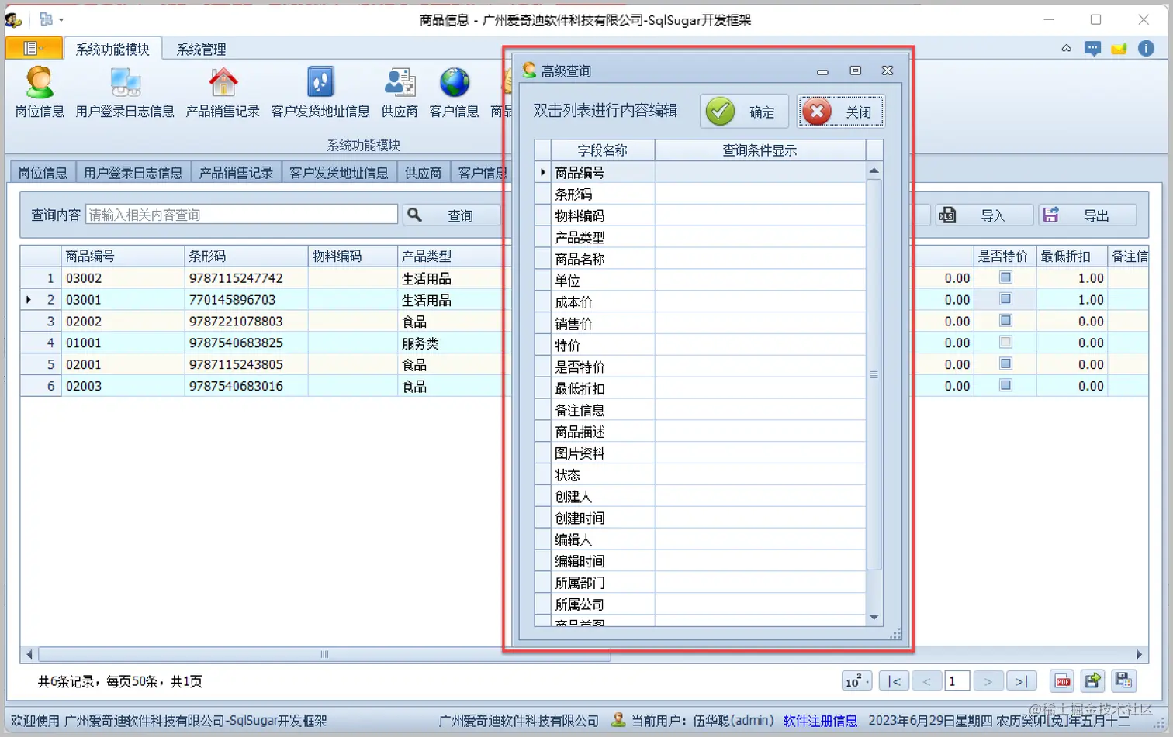Viewport: 1173px width, 737px height.
Task: Toggle 是否特价 checkbox in row 01001
Action: pyautogui.click(x=1005, y=343)
